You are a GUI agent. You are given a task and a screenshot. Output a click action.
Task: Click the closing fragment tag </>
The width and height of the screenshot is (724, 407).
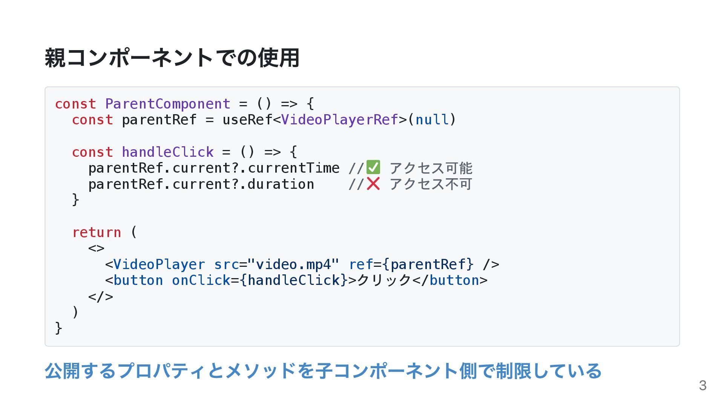(101, 297)
